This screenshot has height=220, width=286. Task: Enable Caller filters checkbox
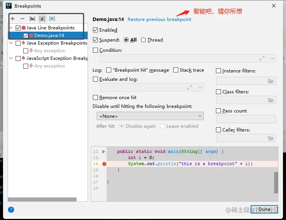click(x=218, y=130)
